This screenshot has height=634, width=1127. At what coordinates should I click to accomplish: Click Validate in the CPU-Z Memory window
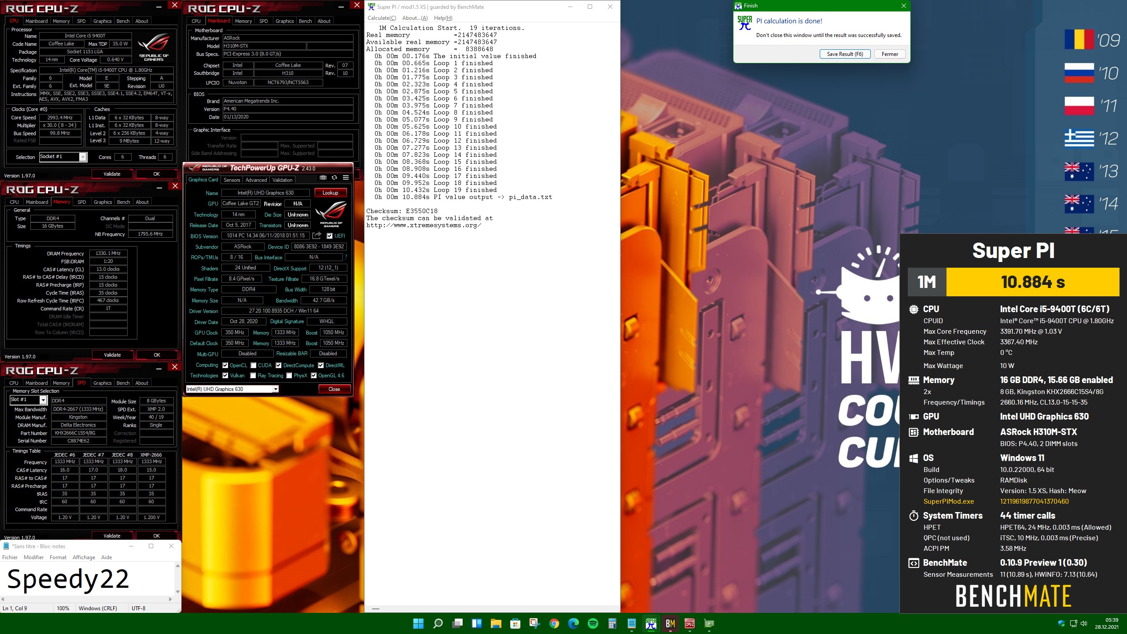point(112,355)
